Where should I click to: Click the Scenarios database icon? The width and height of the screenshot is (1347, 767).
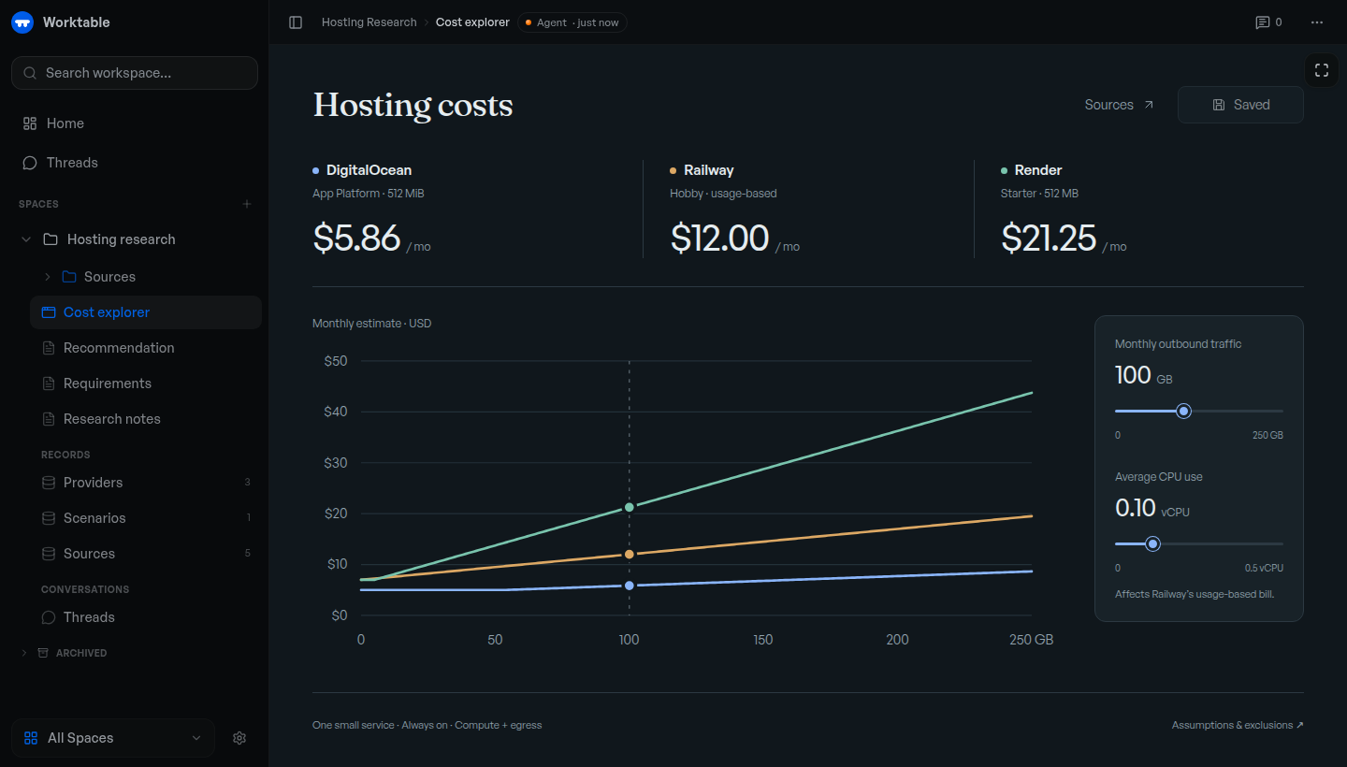point(49,518)
